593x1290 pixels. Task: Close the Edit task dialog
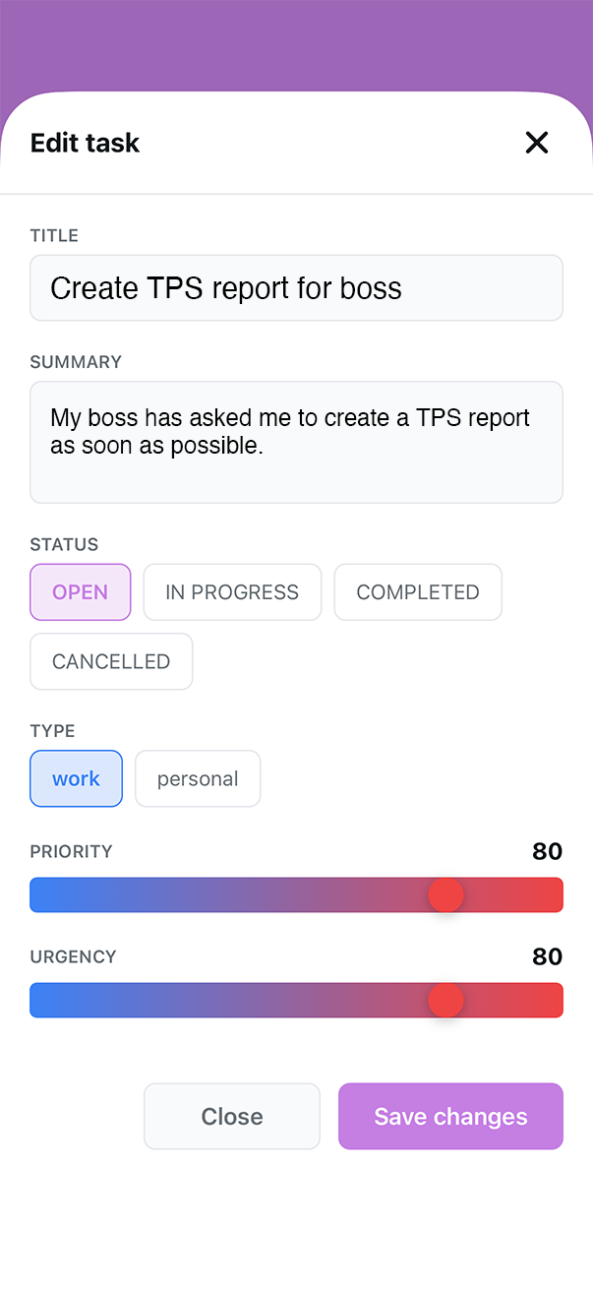(x=537, y=143)
